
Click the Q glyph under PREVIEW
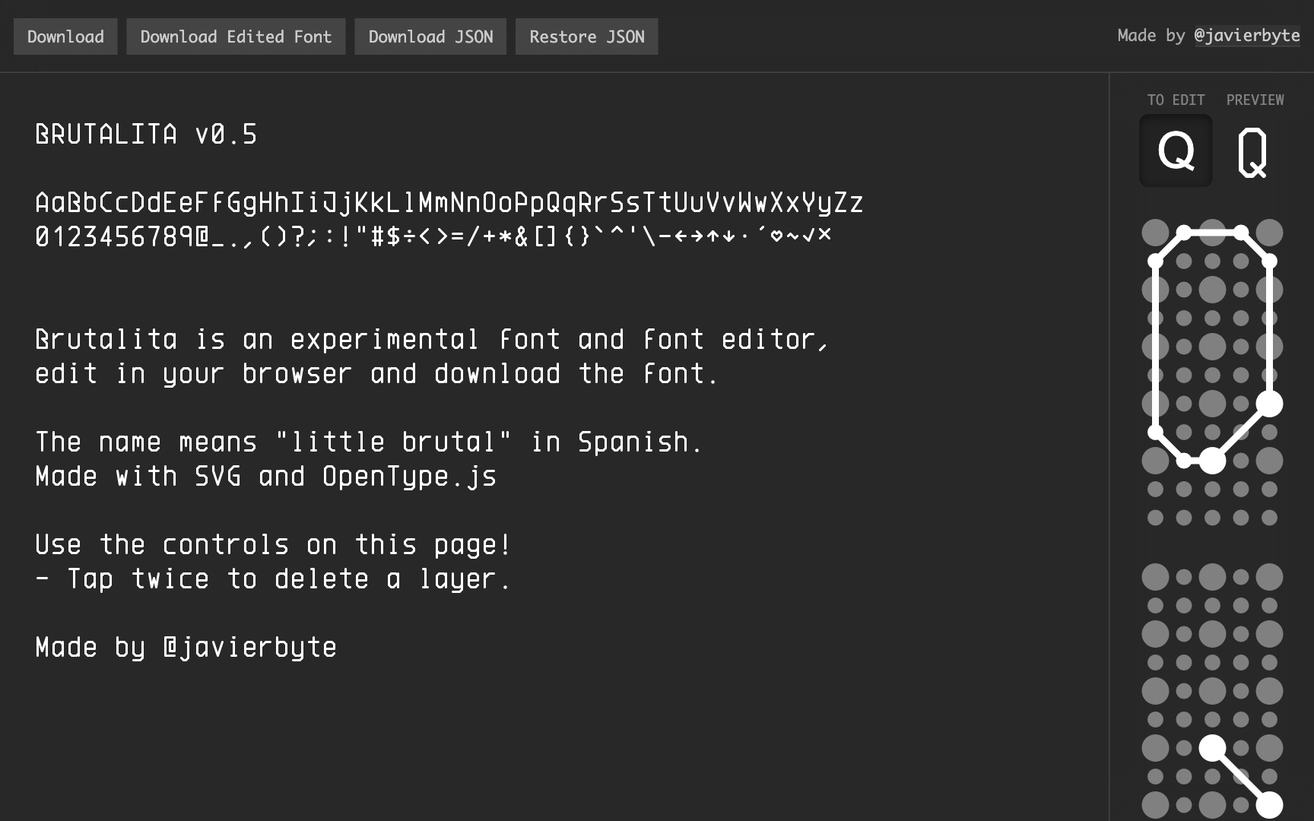coord(1252,152)
